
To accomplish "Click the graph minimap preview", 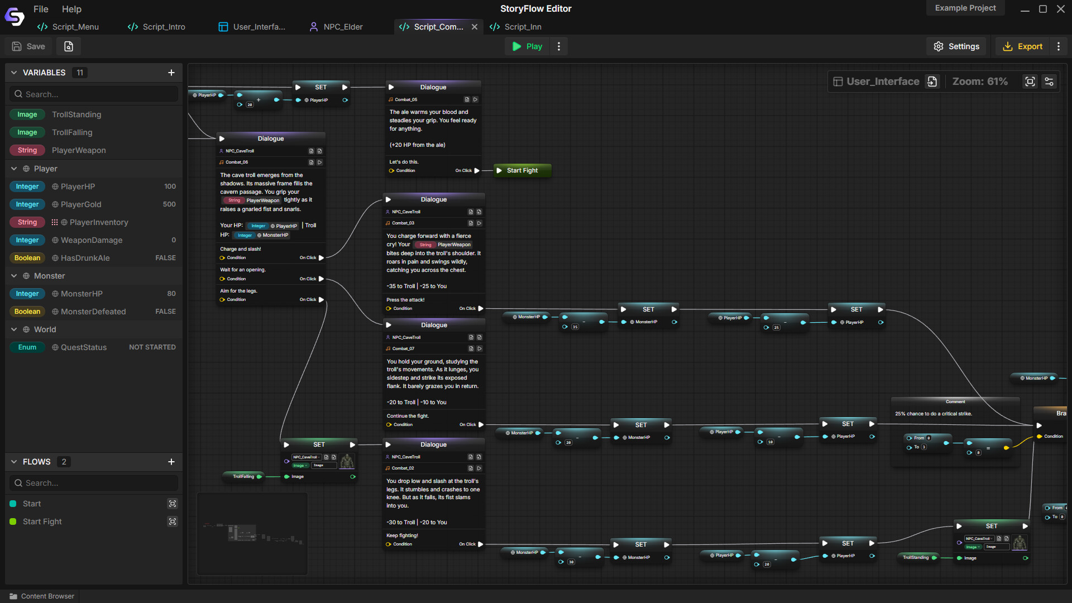I will coord(252,534).
